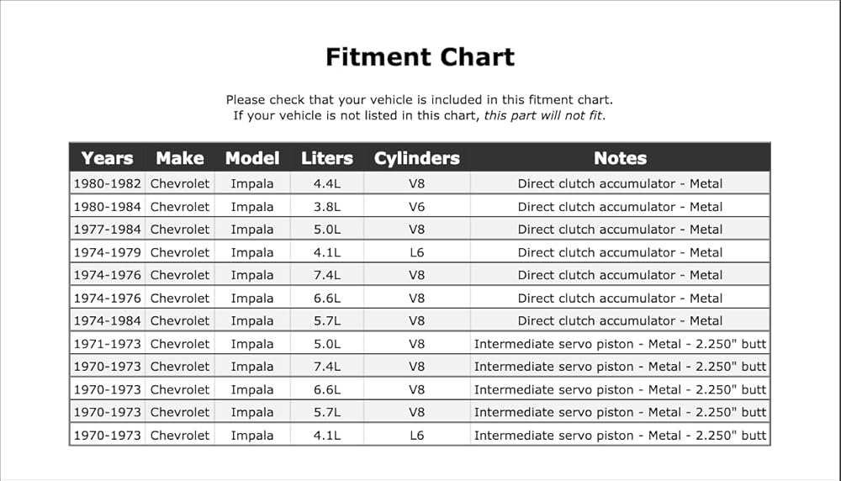Click notes cell in the 1980-1982 row
The height and width of the screenshot is (481, 841).
tap(620, 183)
